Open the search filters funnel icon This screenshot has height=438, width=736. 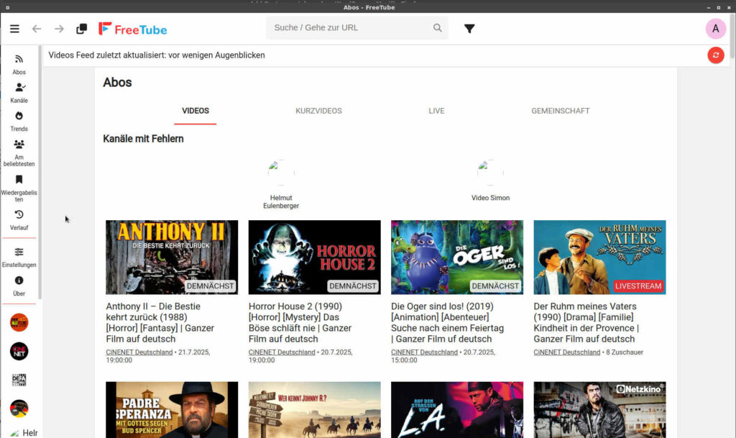[x=469, y=29]
